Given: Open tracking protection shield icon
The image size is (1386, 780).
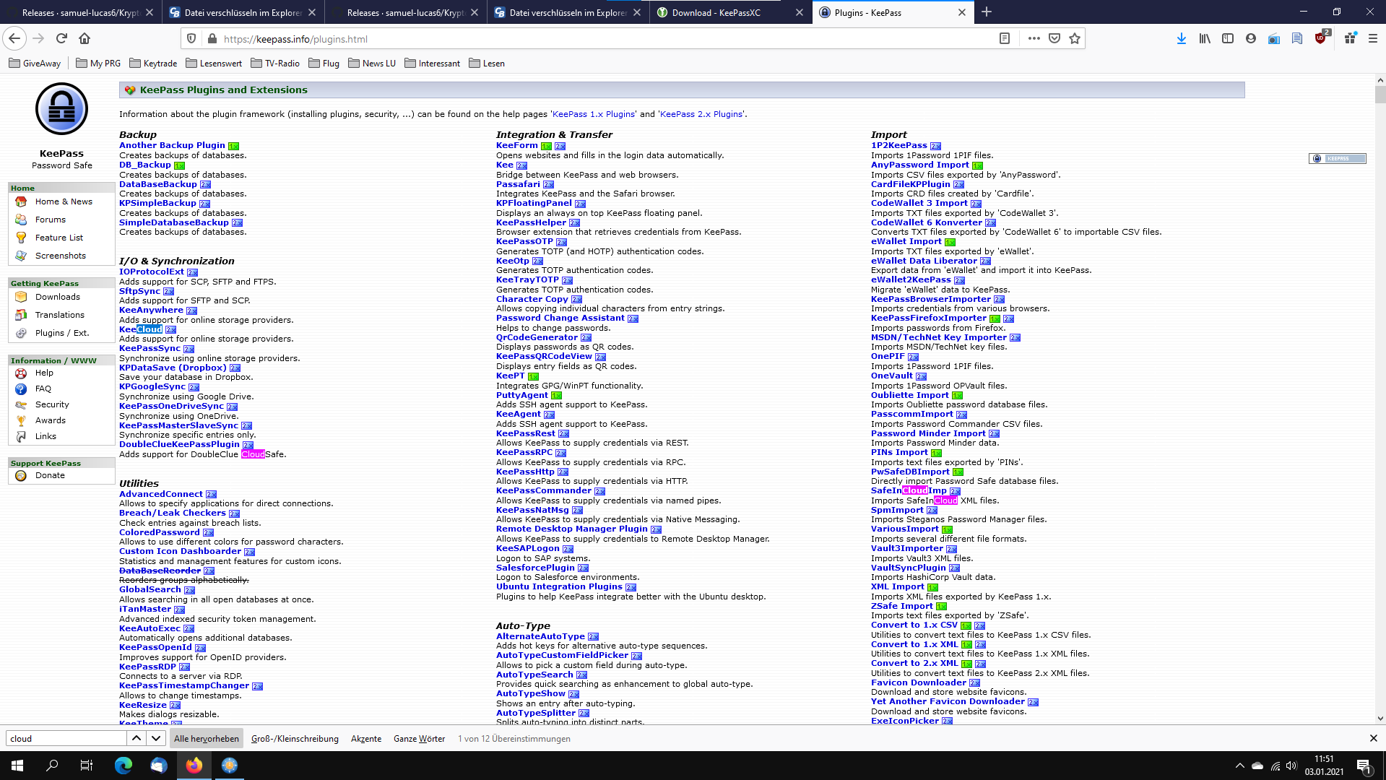Looking at the screenshot, I should (191, 39).
